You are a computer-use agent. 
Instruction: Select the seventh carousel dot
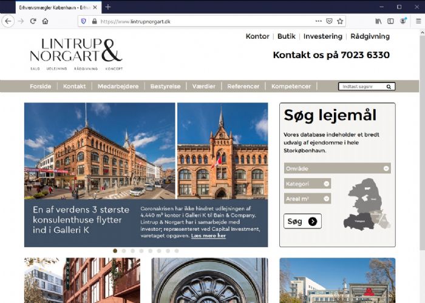tap(168, 251)
